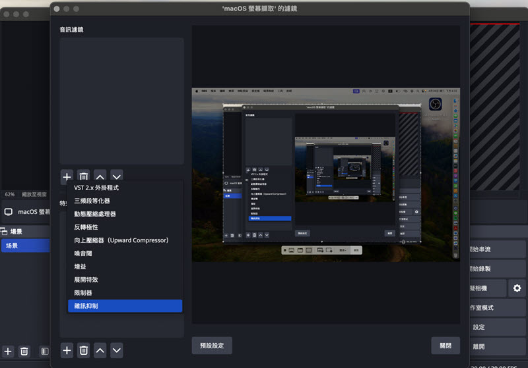Click the 音訊濾鏡 section label
The image size is (528, 368).
click(71, 30)
